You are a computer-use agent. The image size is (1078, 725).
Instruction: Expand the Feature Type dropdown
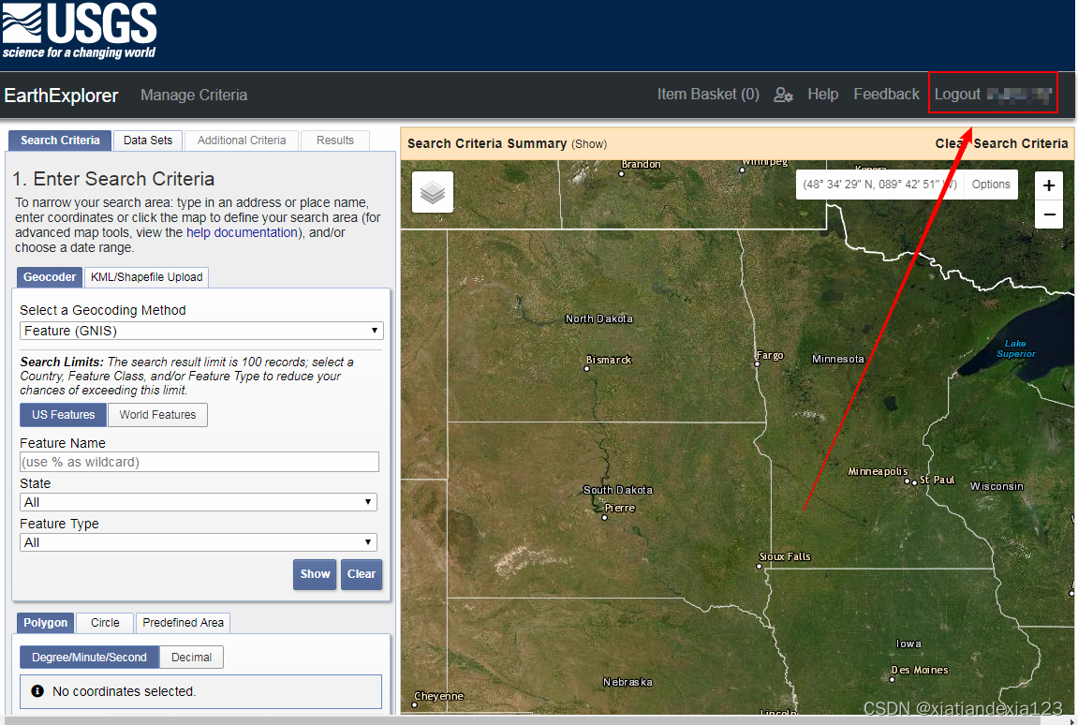pos(198,542)
